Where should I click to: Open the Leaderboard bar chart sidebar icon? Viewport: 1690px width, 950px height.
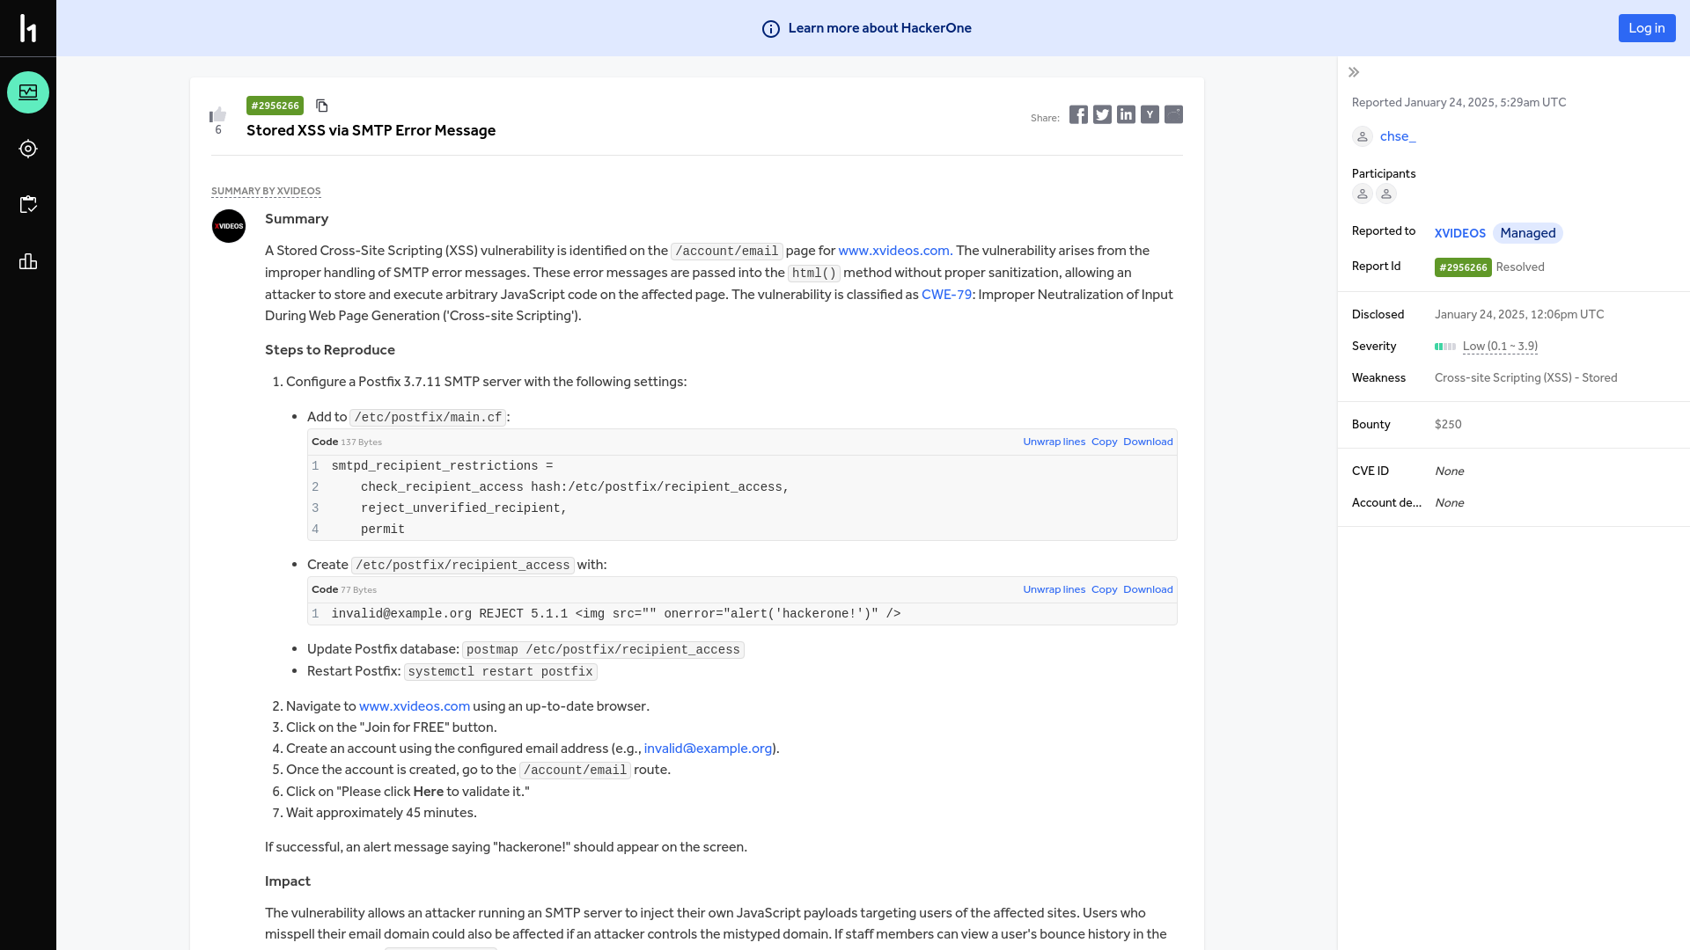click(28, 261)
